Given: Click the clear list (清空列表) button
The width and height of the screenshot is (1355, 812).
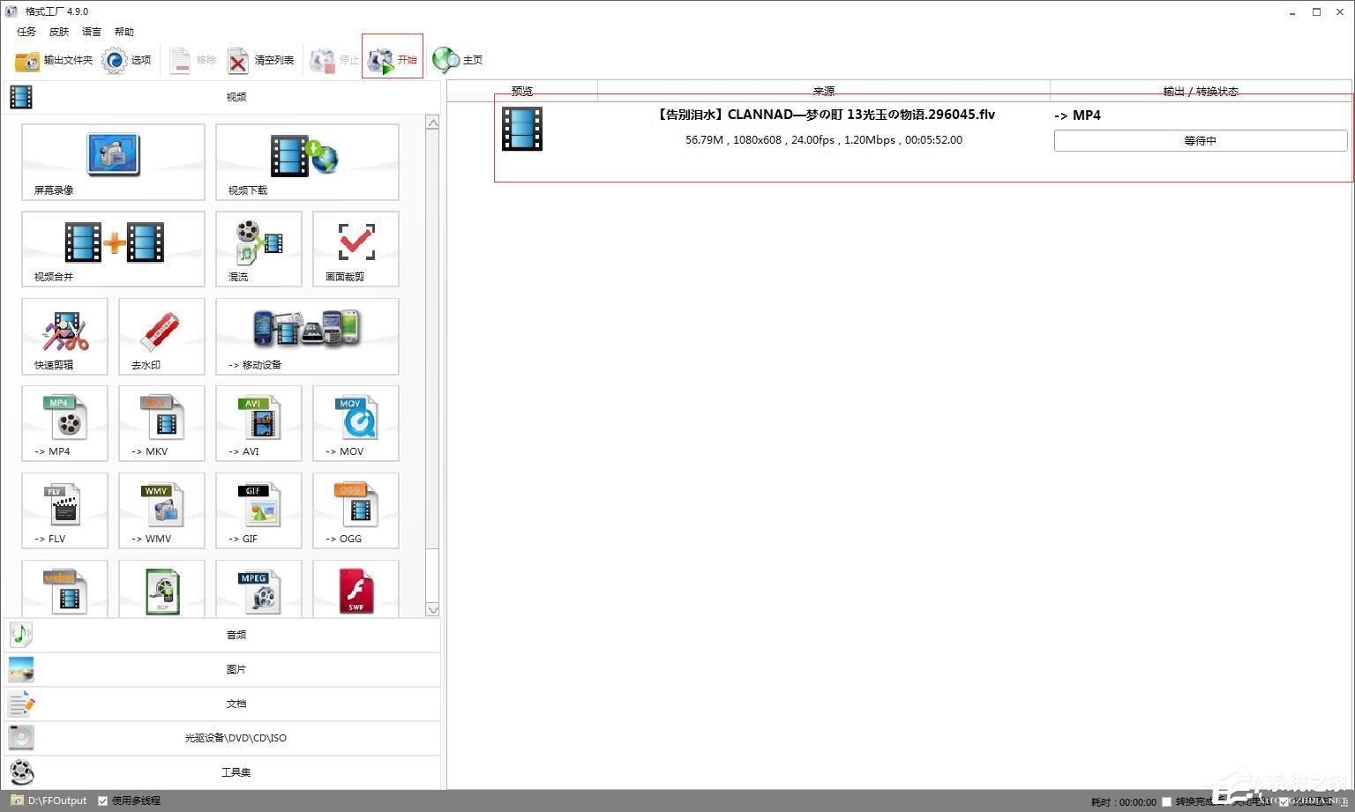Looking at the screenshot, I should [x=261, y=60].
